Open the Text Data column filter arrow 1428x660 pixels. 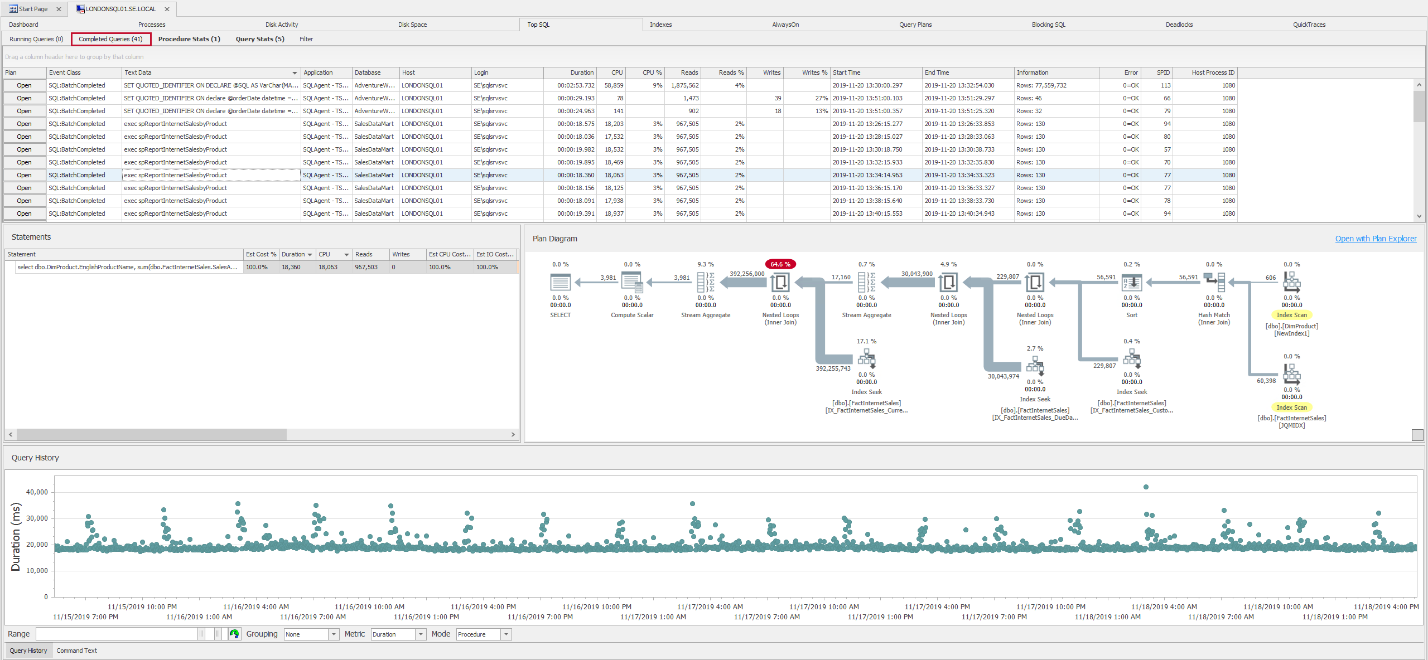click(x=294, y=72)
